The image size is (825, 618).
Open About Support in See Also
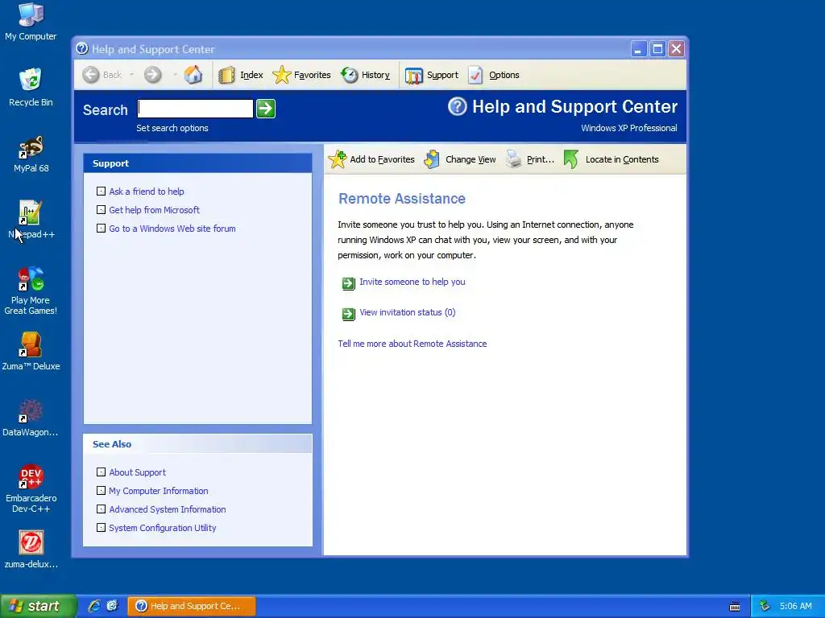point(137,472)
